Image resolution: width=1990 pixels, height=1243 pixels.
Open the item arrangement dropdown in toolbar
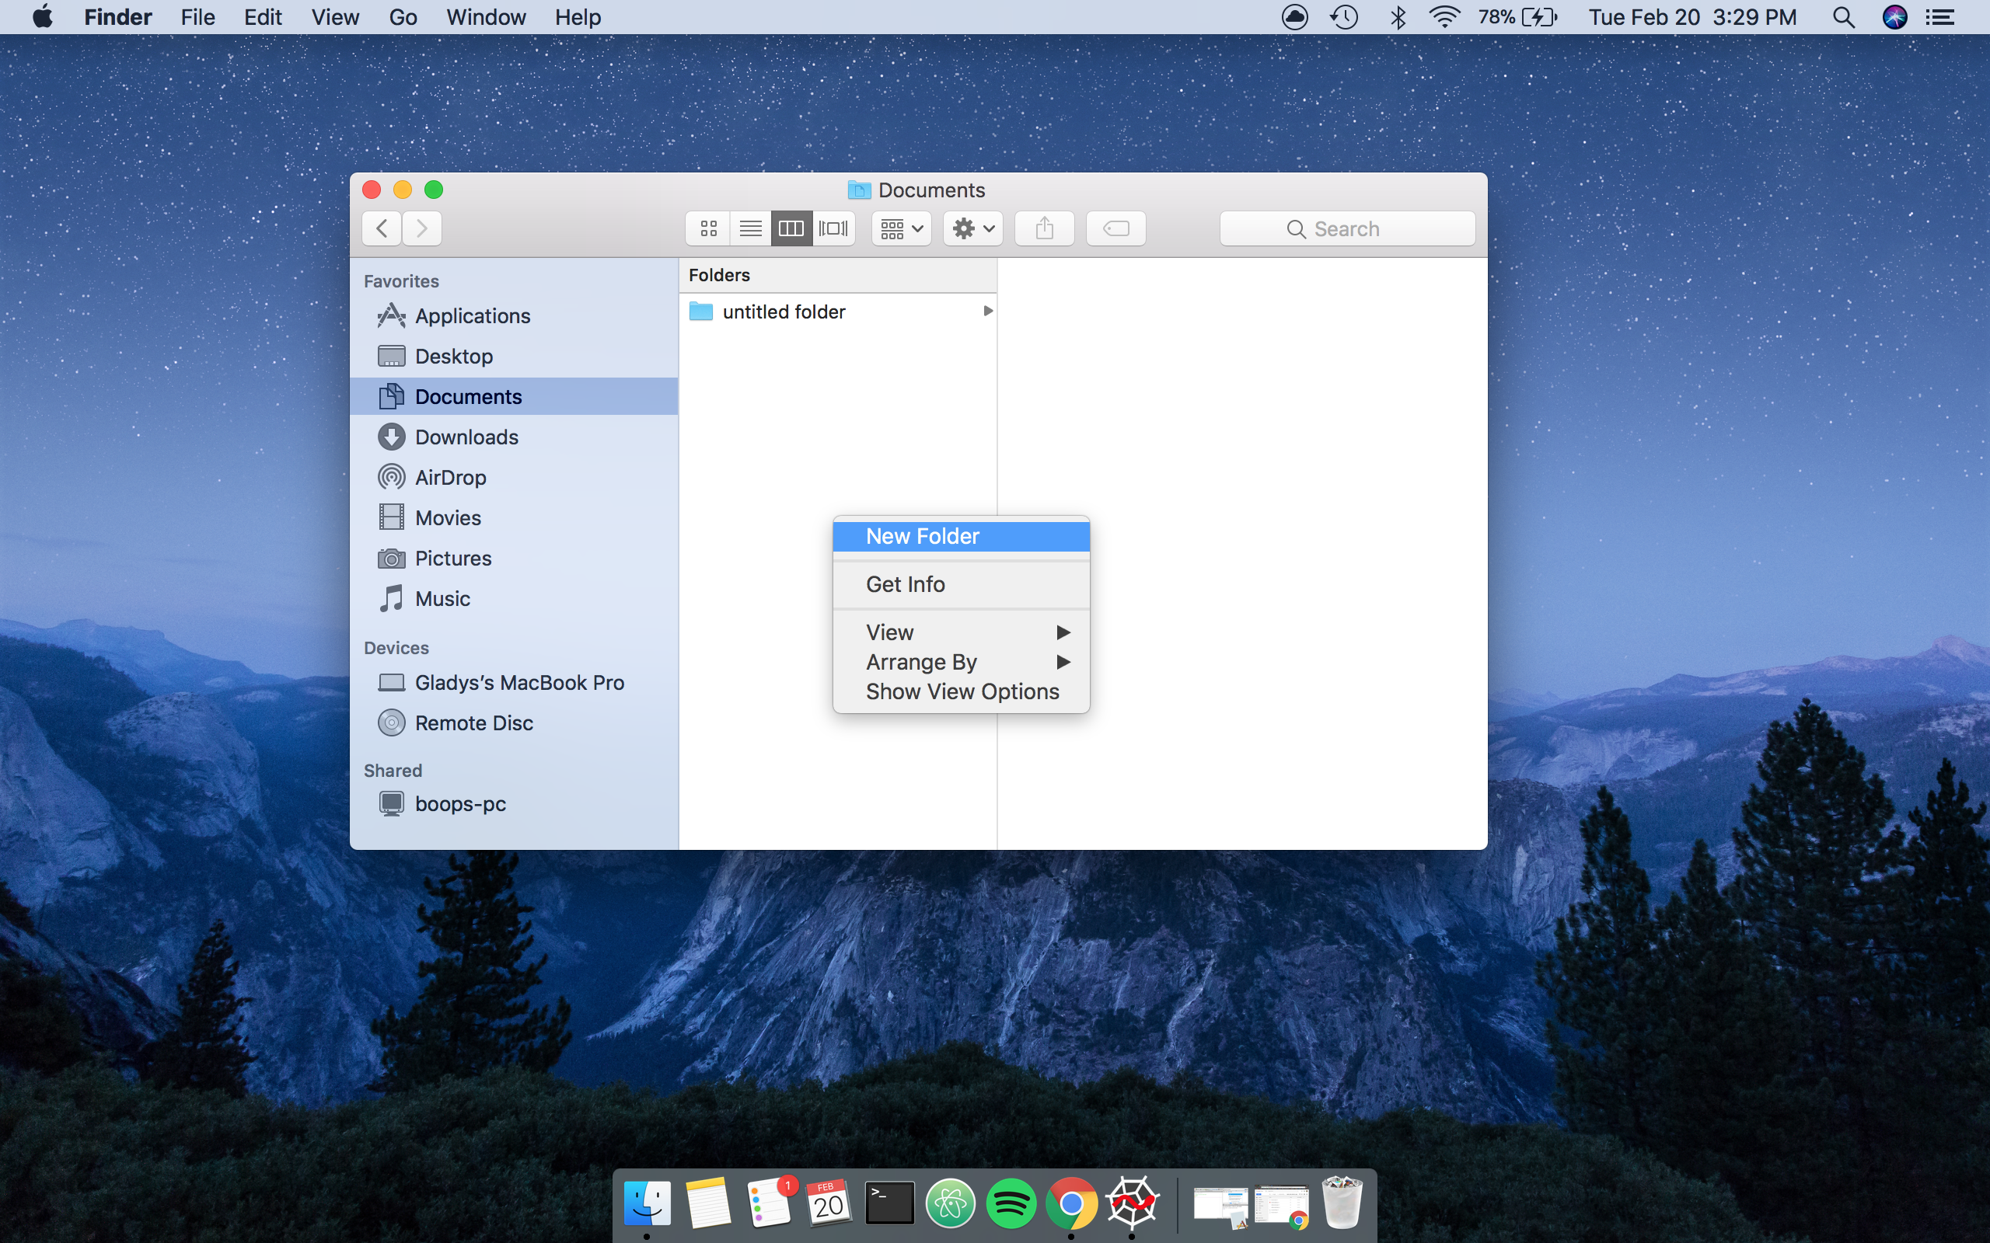[901, 228]
